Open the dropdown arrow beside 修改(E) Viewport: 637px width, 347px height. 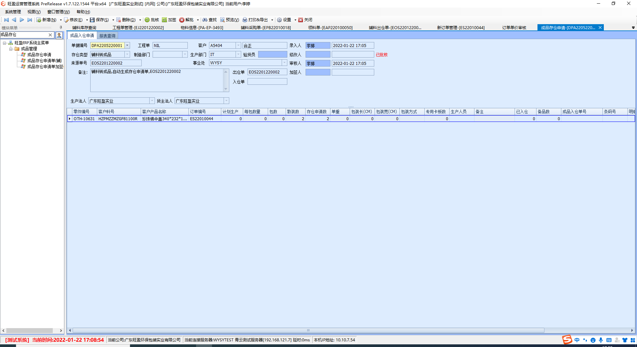pyautogui.click(x=87, y=20)
